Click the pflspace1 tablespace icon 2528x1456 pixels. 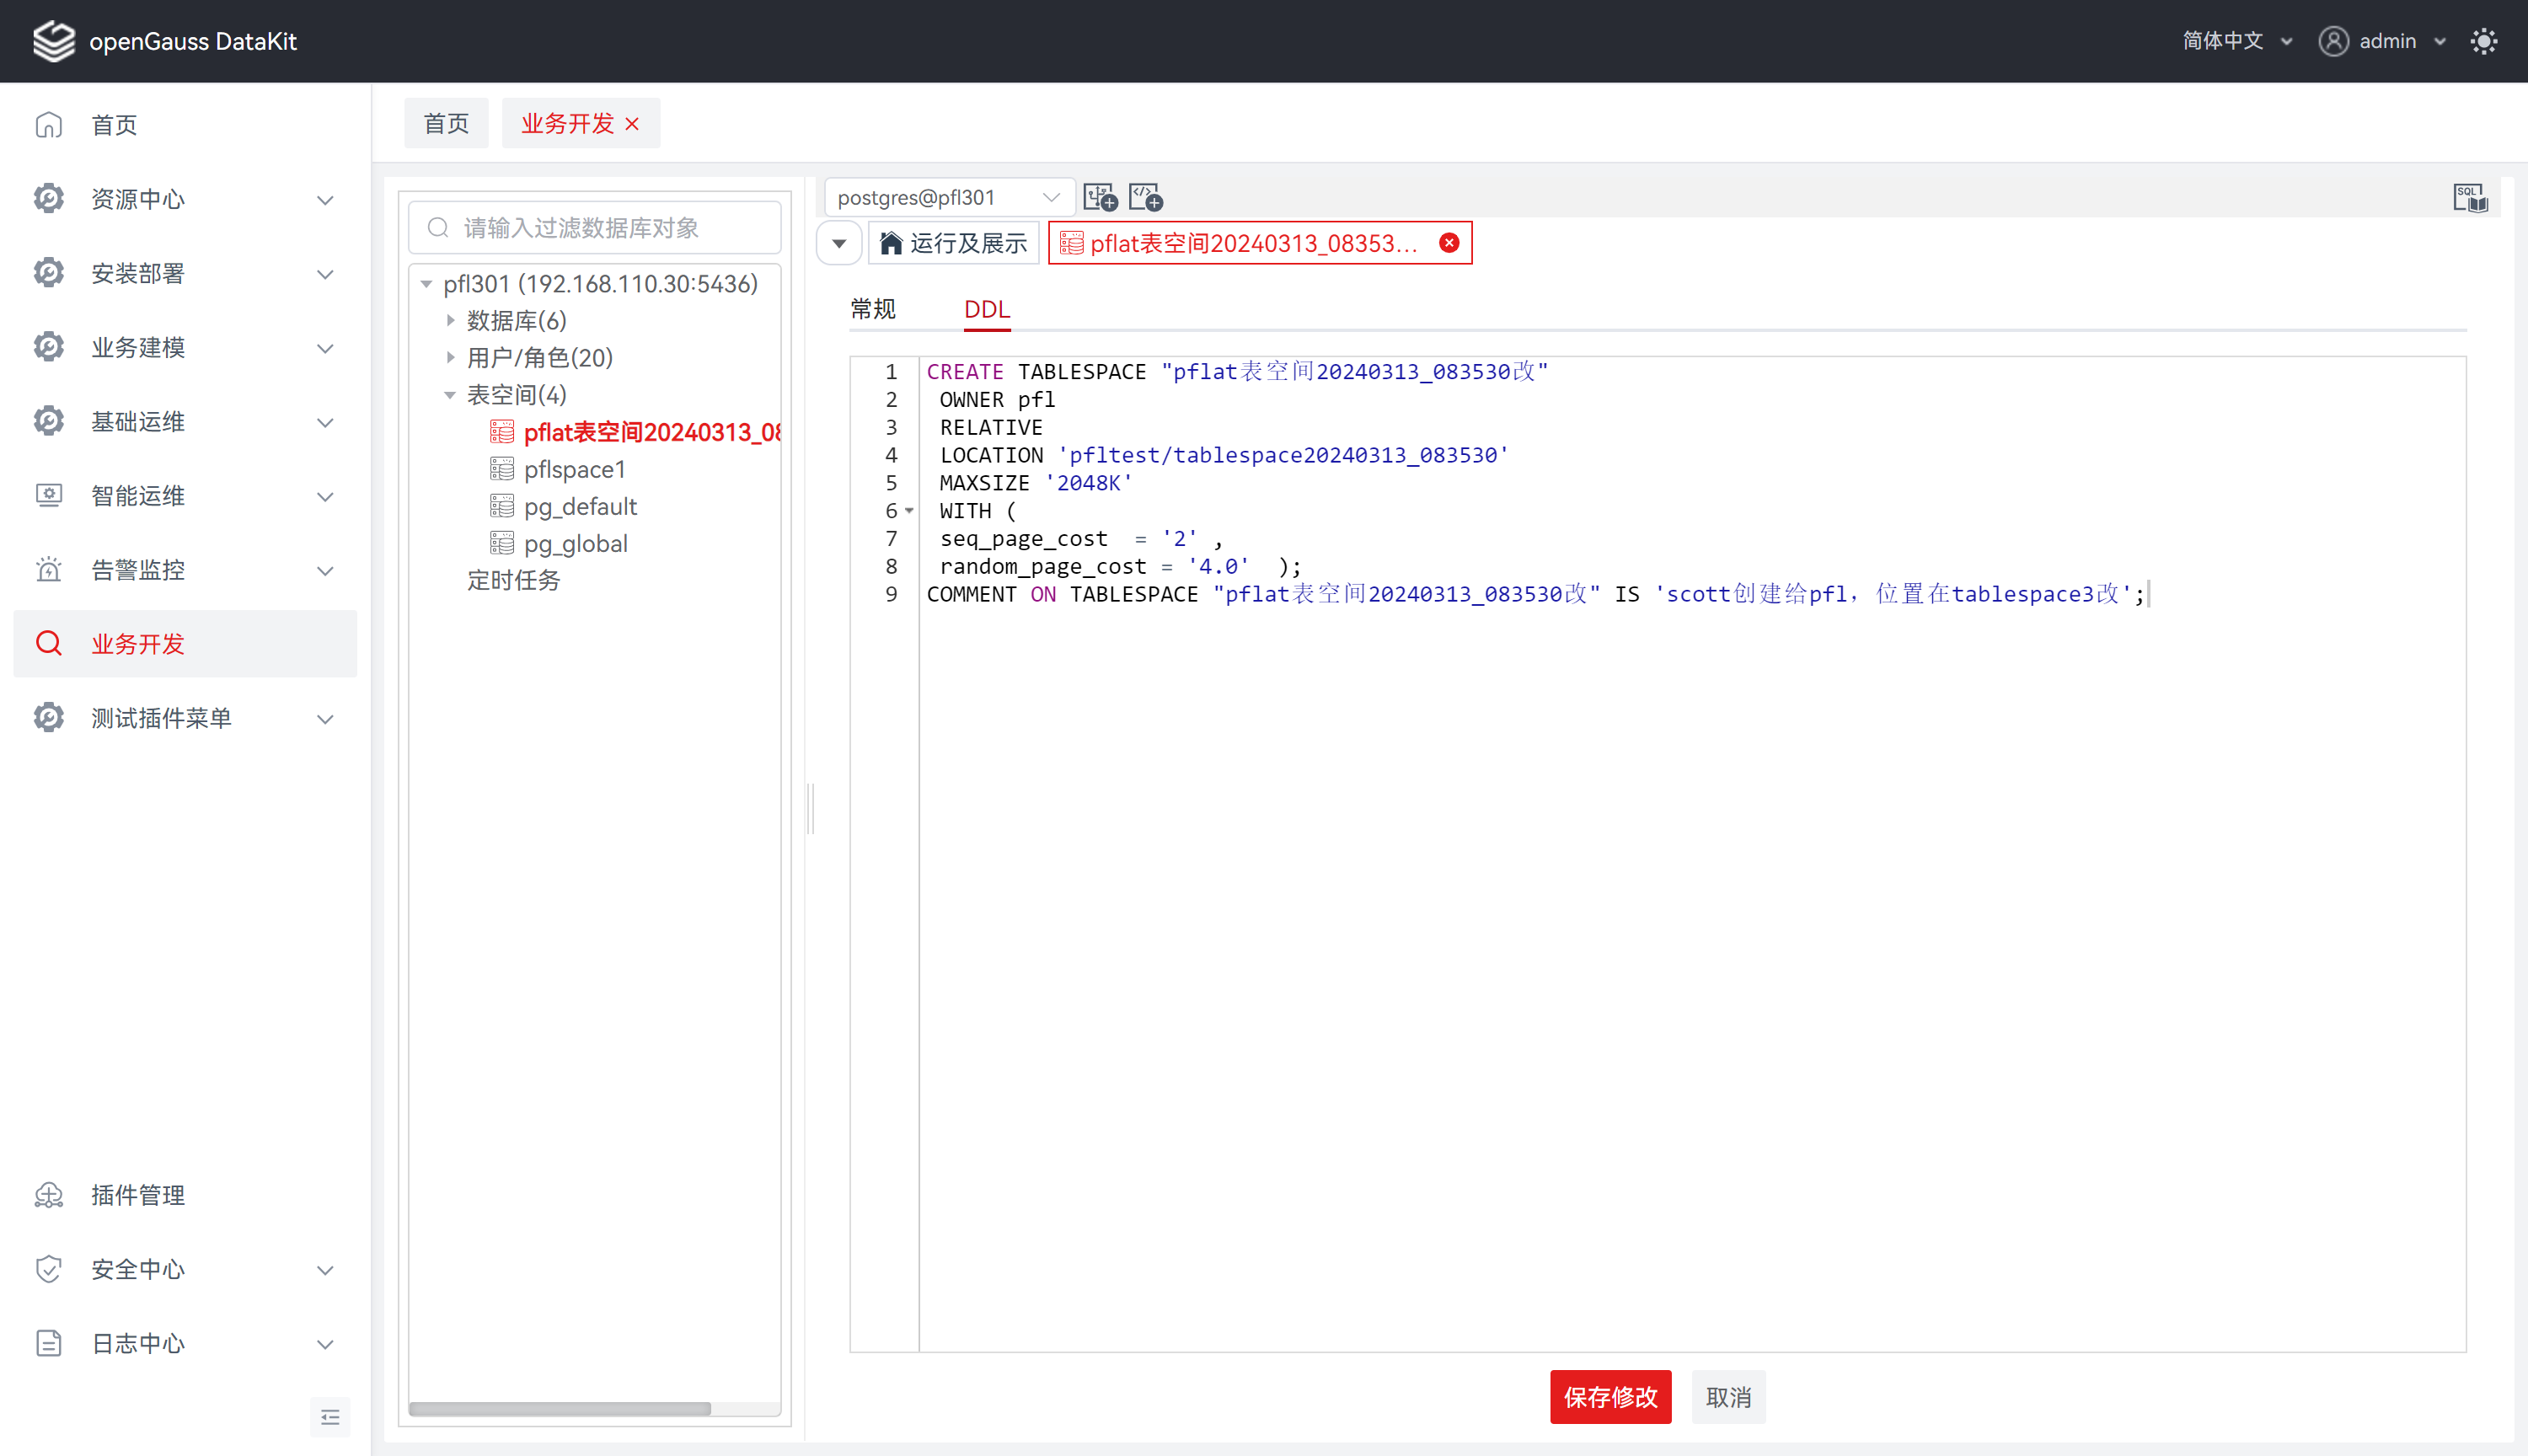click(x=502, y=469)
